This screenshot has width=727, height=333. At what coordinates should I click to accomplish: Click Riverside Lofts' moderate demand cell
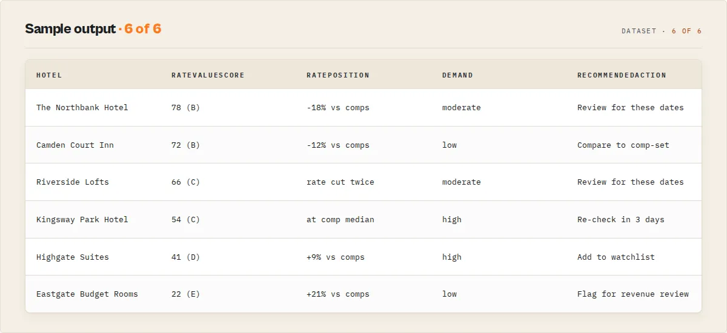[x=462, y=182]
